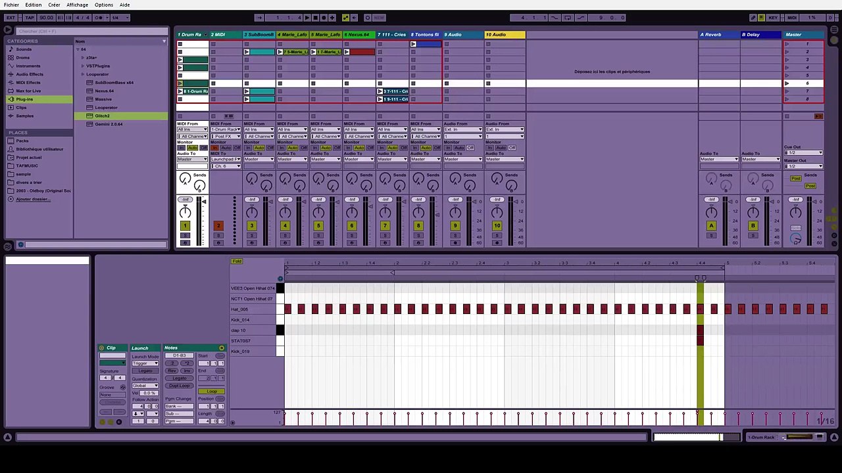The image size is (842, 473).
Task: Arm track 9 Audio for recording
Action: coord(455,243)
